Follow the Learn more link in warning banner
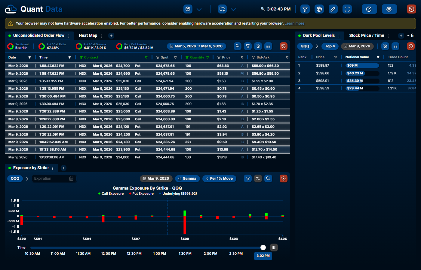The width and height of the screenshot is (421, 270). 294,23
